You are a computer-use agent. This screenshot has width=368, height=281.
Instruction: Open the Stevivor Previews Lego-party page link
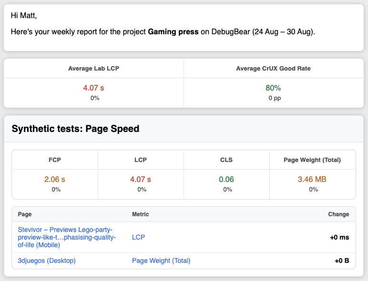point(67,237)
